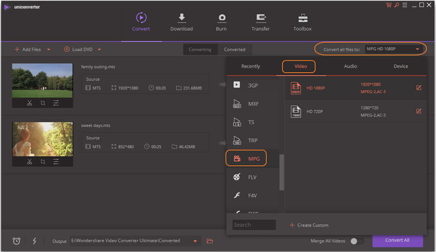436x252 pixels.
Task: Open Convert all files to dropdown
Action: pyautogui.click(x=392, y=49)
